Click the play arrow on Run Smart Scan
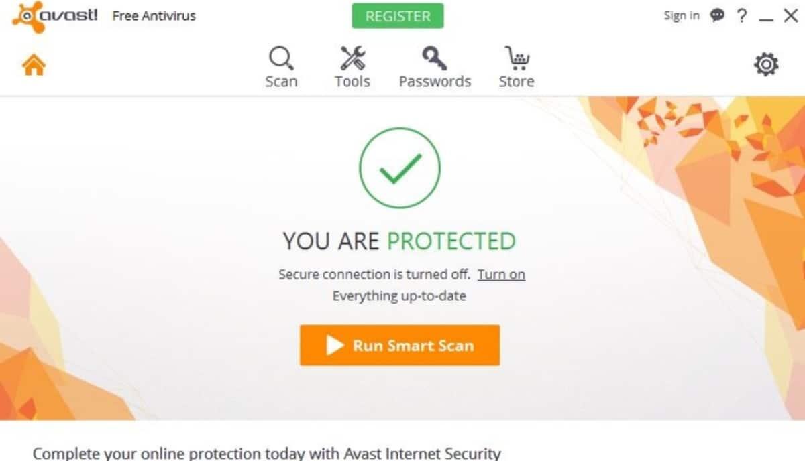The height and width of the screenshot is (461, 805). (335, 345)
